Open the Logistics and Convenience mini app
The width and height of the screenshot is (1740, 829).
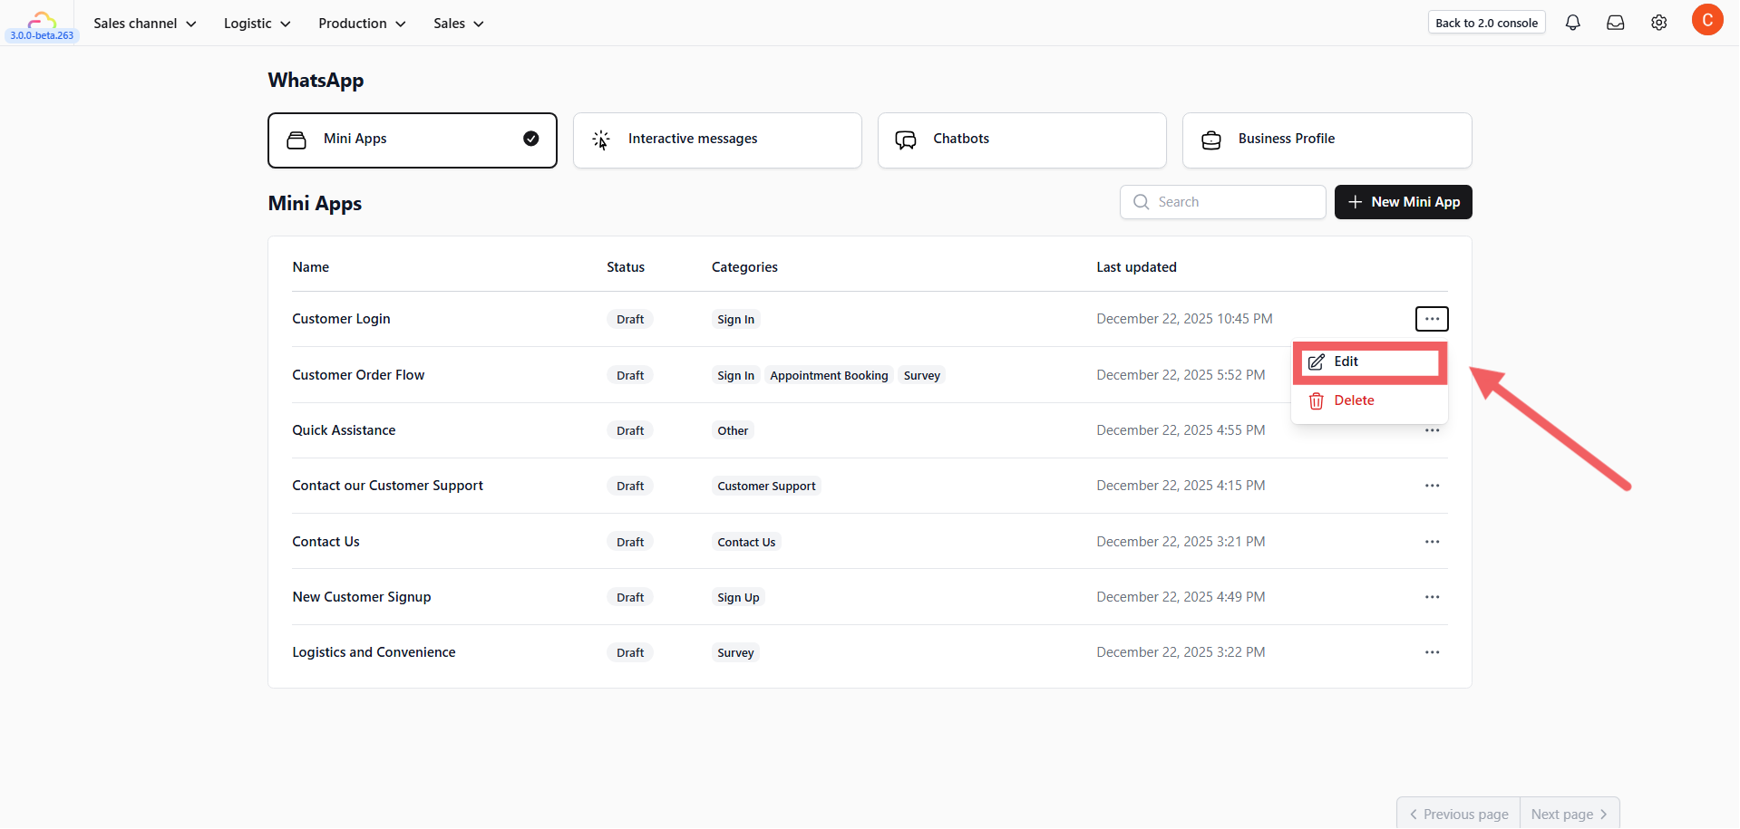click(x=374, y=652)
